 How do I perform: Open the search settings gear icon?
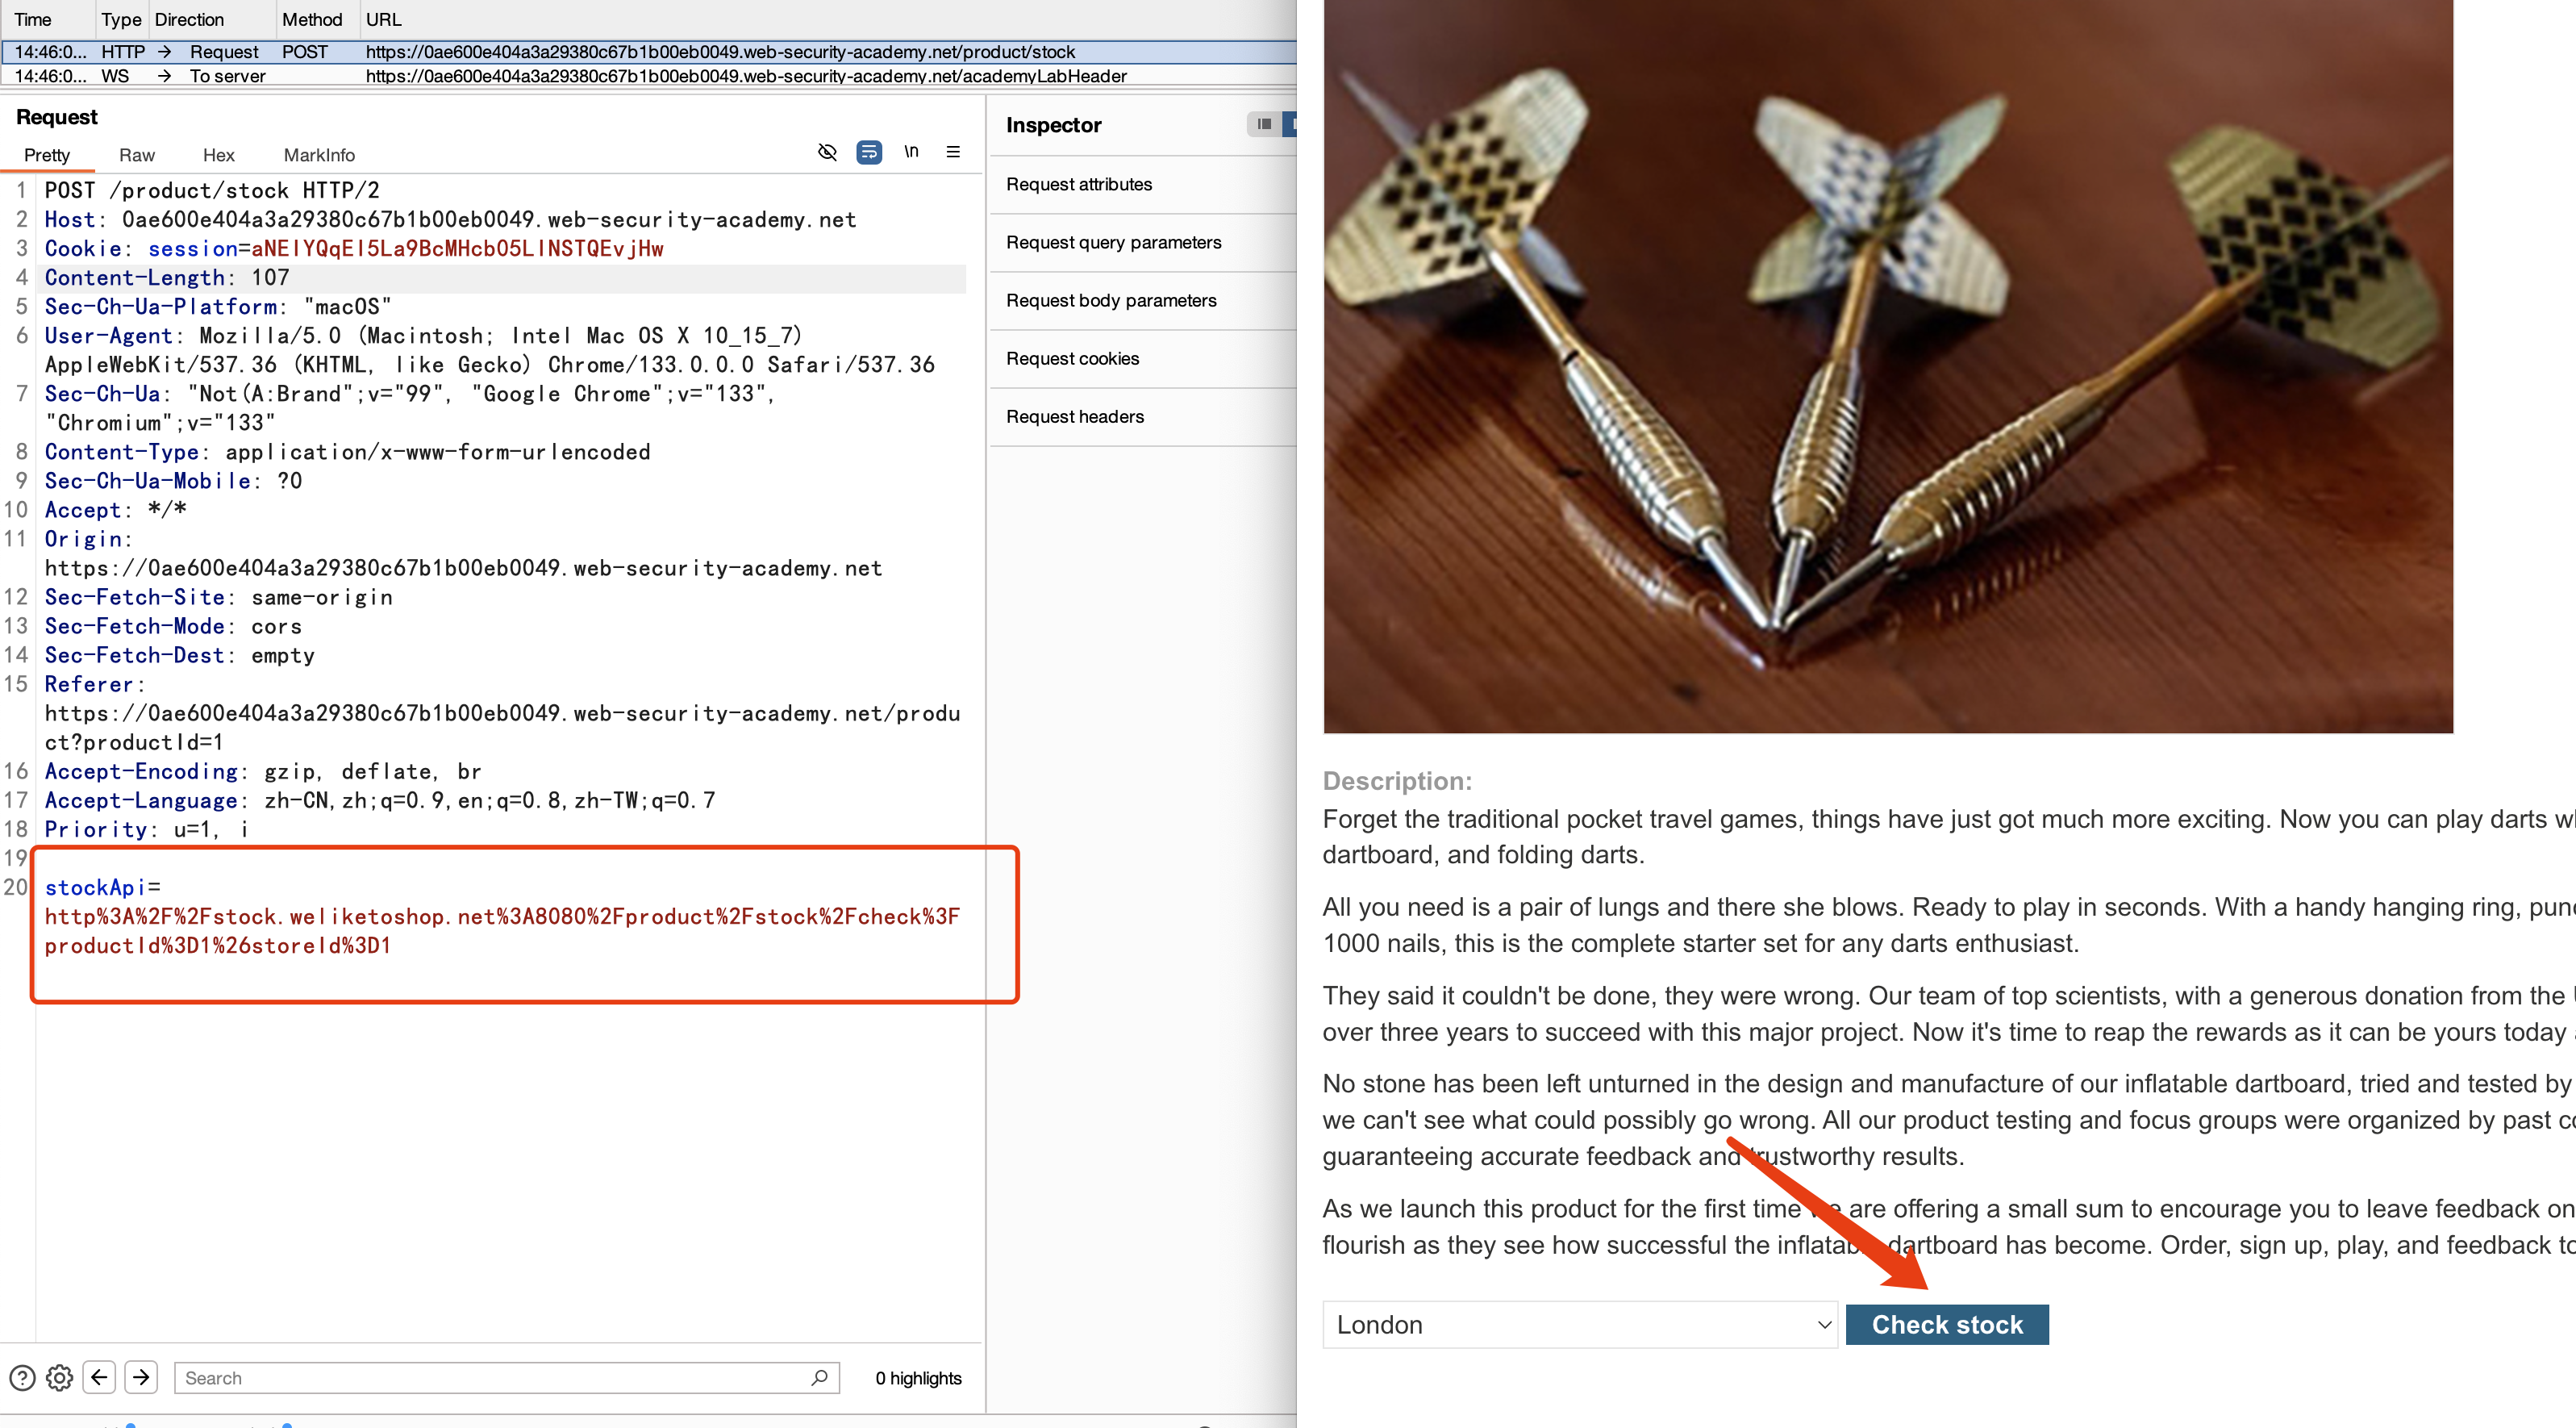[x=60, y=1378]
